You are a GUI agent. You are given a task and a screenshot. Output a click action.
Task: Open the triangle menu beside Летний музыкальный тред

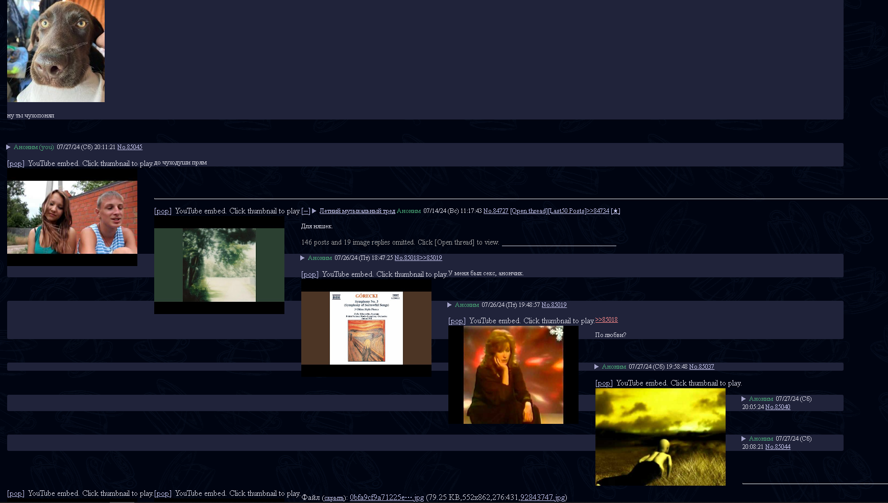coord(314,211)
